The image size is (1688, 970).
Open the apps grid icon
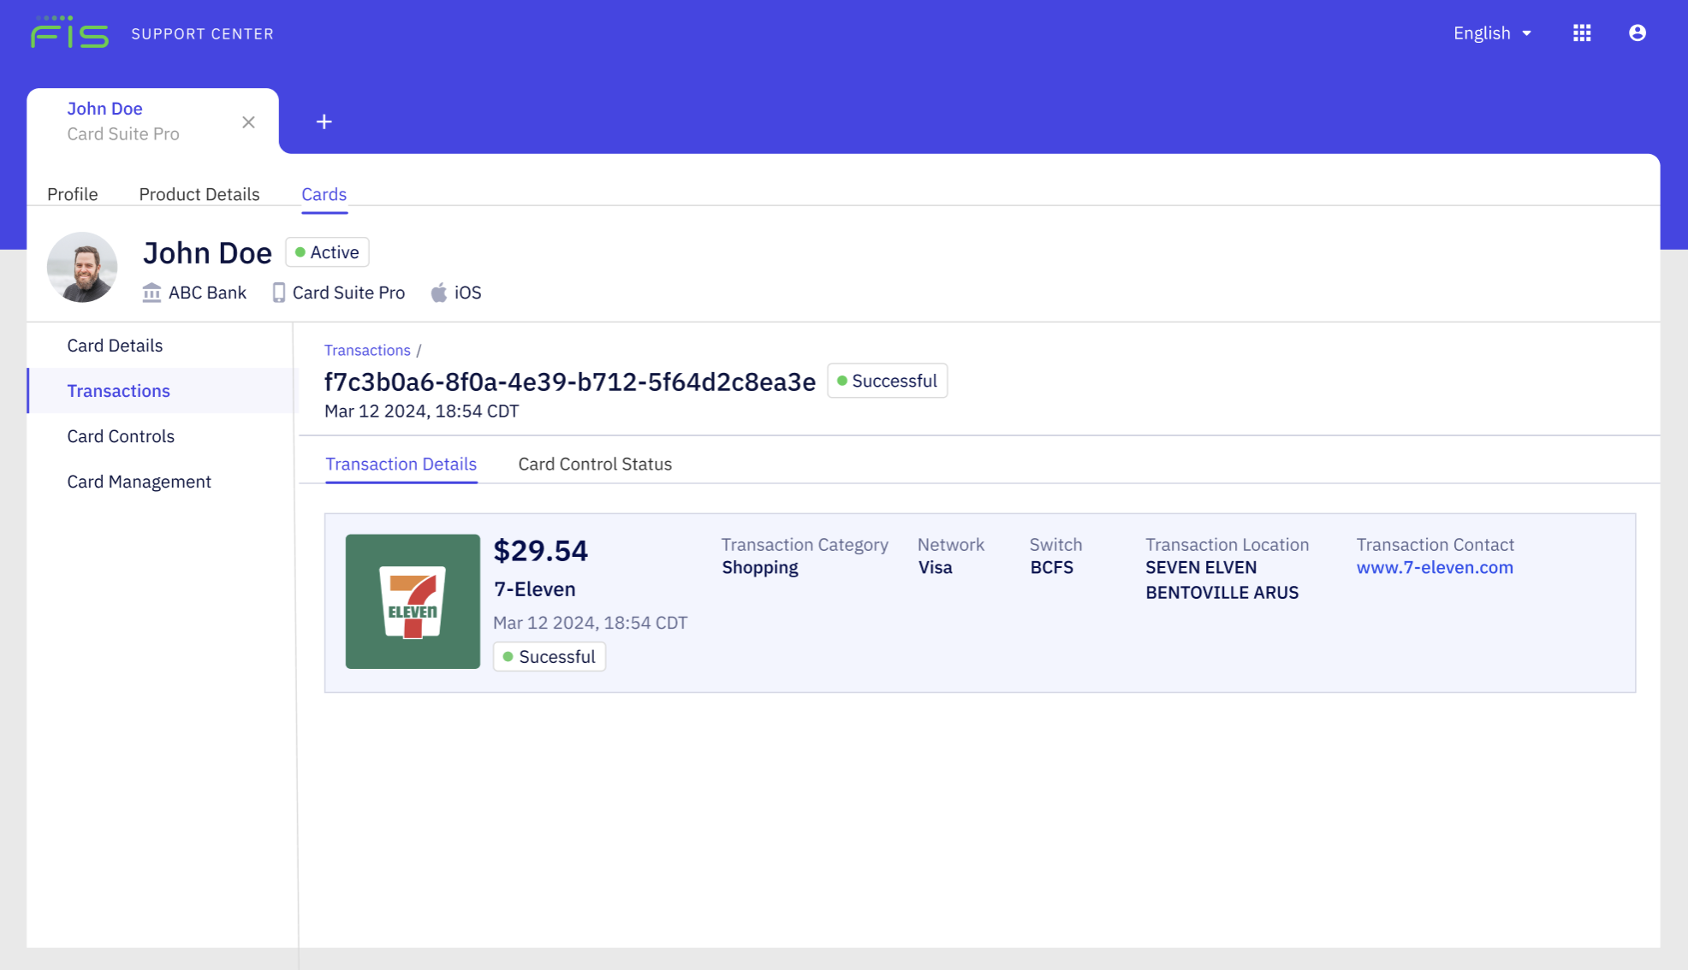[1582, 33]
